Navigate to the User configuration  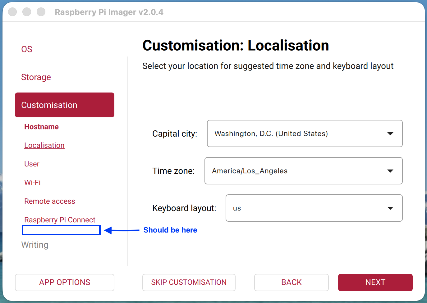pyautogui.click(x=32, y=164)
